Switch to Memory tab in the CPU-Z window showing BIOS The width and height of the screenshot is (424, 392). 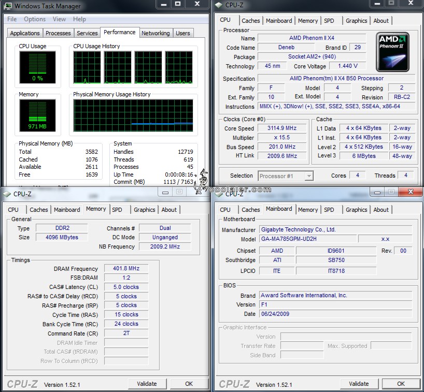(x=308, y=210)
